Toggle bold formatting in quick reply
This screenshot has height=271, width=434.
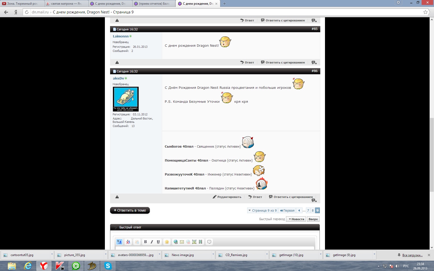(145, 242)
